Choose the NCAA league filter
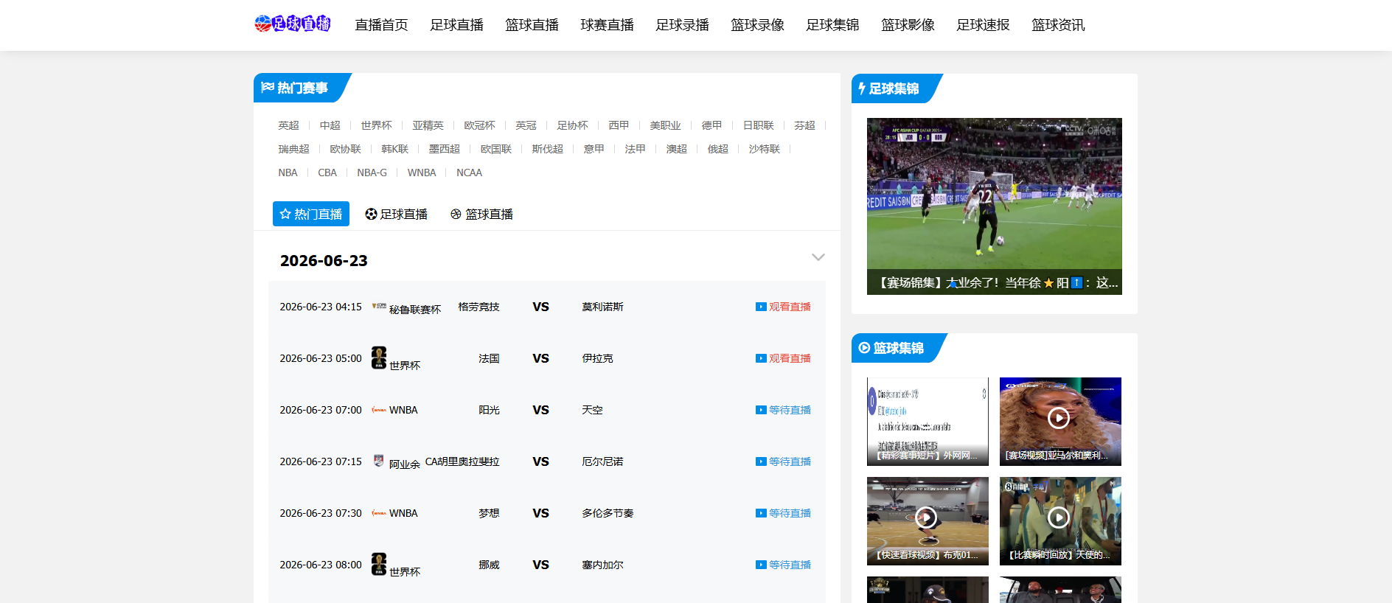This screenshot has height=603, width=1392. 469,172
